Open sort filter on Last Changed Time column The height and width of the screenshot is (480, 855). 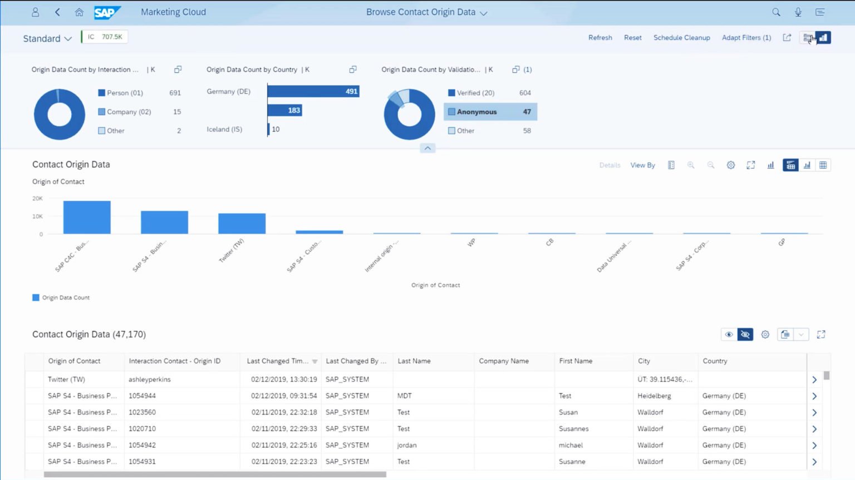pyautogui.click(x=315, y=362)
